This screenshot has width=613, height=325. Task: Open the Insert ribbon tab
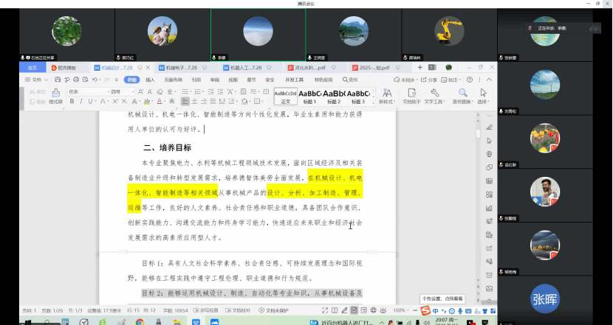[x=150, y=80]
